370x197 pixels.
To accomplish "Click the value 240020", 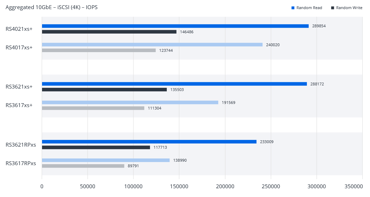I will pos(273,45).
